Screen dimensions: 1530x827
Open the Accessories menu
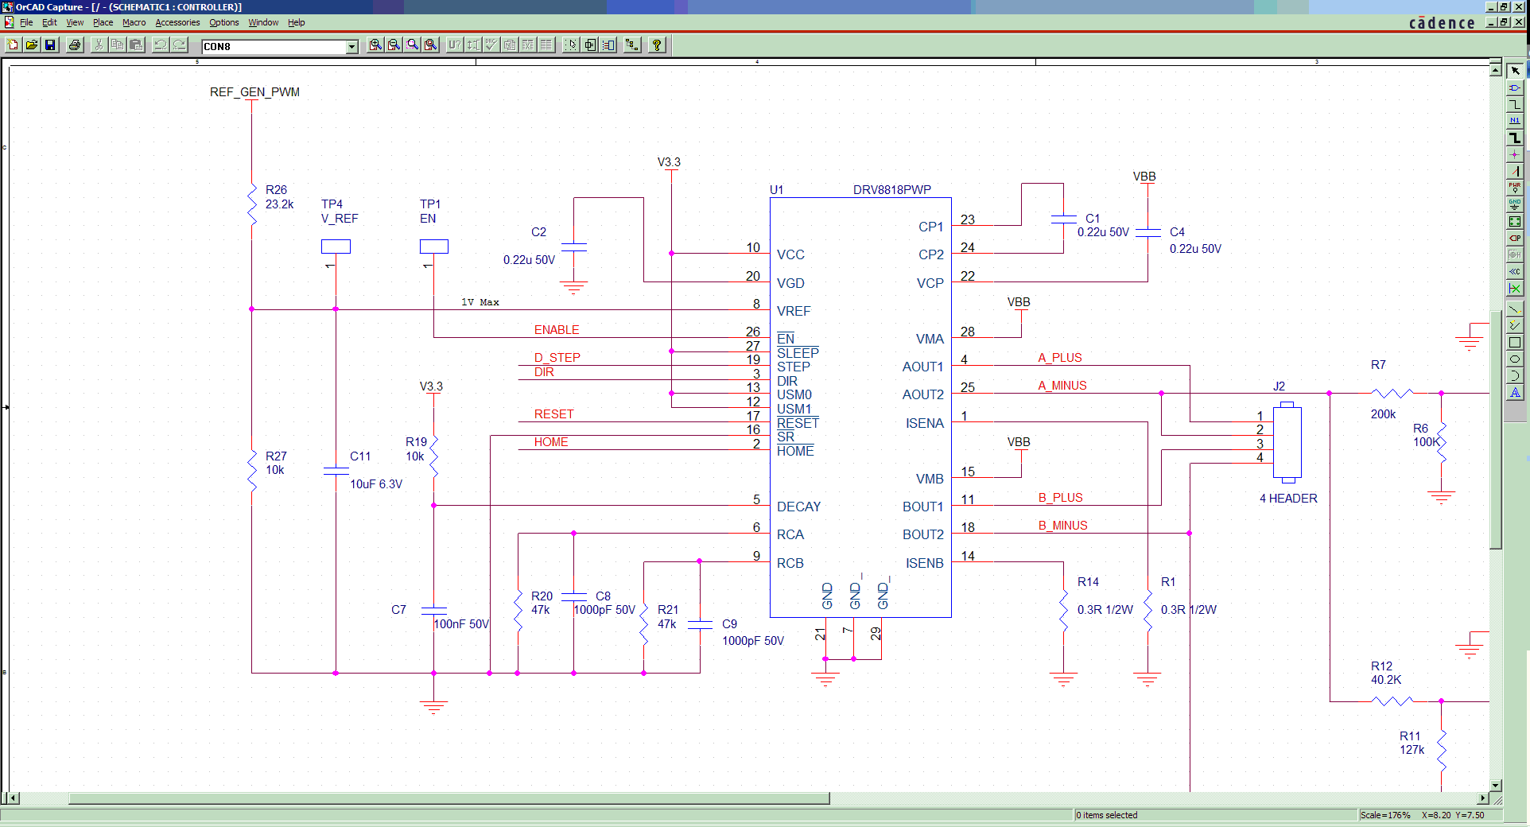177,22
